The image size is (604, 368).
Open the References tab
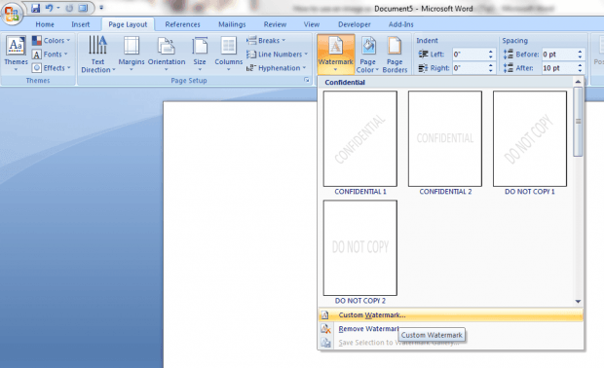tap(182, 24)
